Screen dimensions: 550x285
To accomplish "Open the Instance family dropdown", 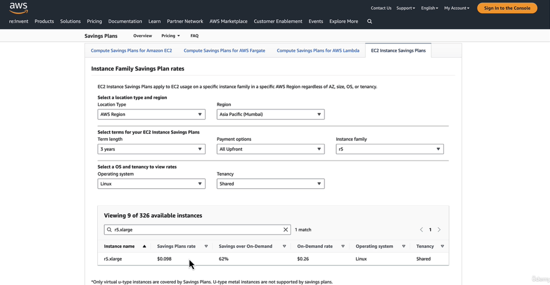I will (390, 149).
